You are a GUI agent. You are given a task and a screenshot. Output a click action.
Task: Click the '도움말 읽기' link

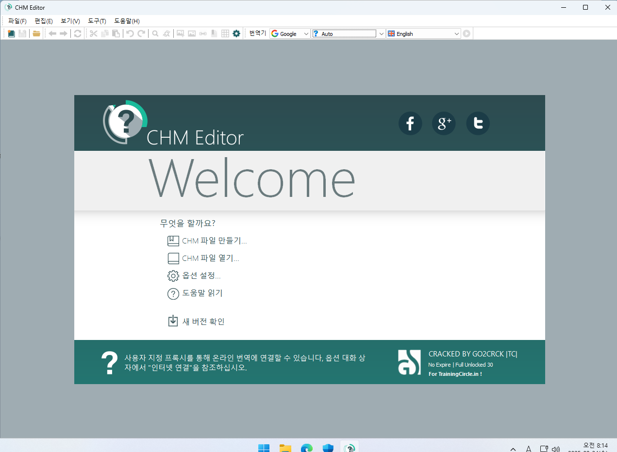(202, 293)
